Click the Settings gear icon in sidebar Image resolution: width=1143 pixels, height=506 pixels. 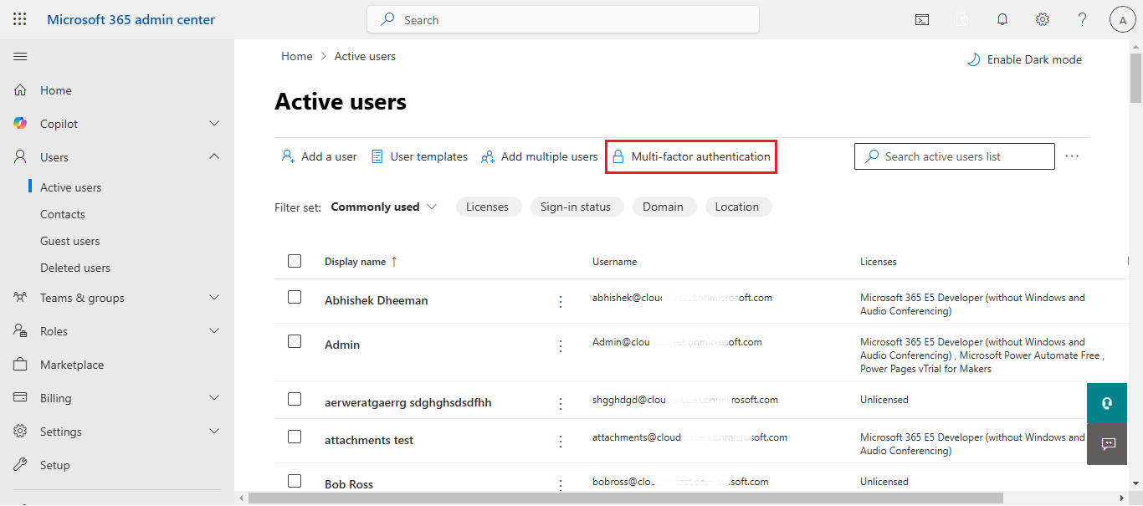point(21,432)
